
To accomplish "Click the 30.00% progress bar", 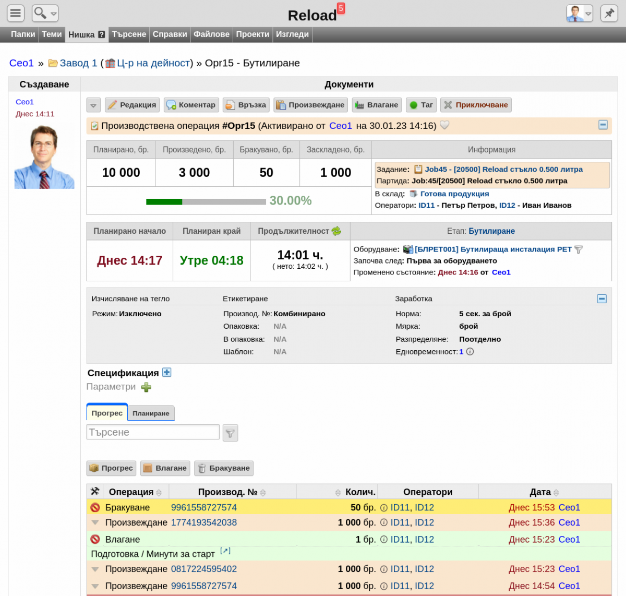I will tap(206, 201).
